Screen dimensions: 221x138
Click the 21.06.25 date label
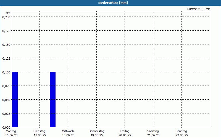coord(153,135)
